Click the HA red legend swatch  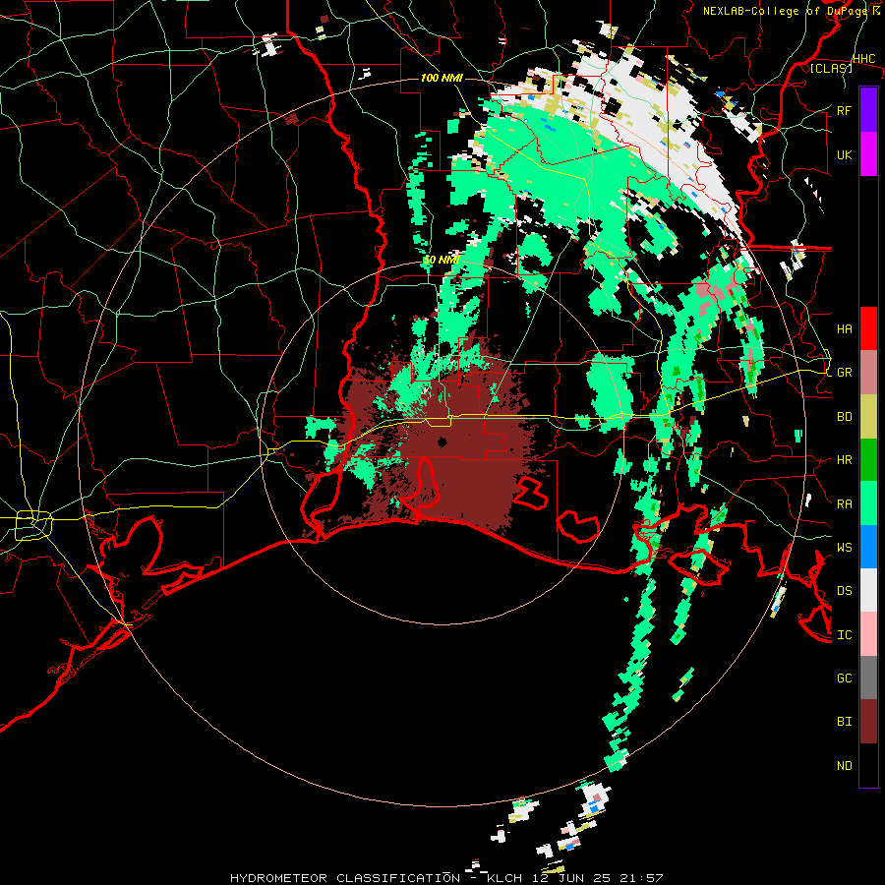pos(868,328)
